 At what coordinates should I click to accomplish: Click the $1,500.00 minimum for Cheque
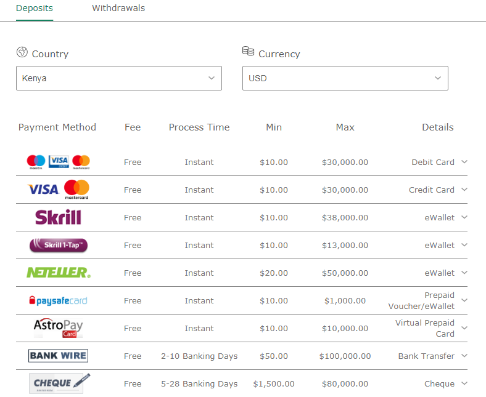[274, 383]
